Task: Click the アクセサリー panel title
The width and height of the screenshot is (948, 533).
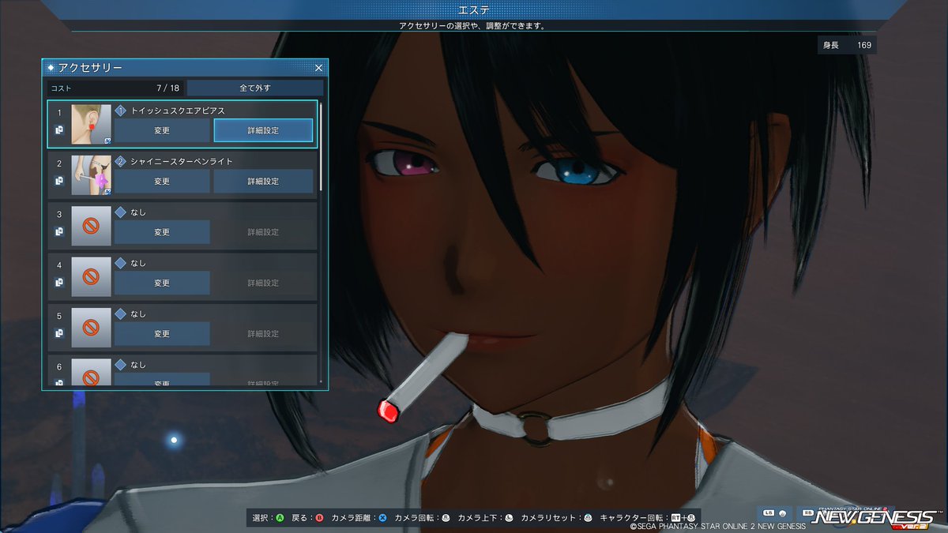Action: (90, 68)
